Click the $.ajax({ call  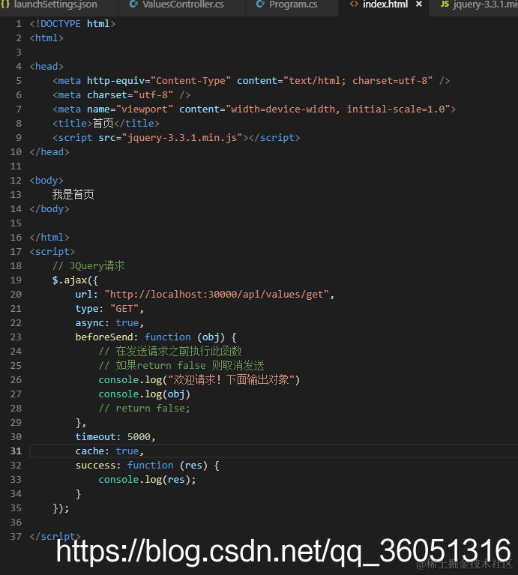click(x=75, y=280)
